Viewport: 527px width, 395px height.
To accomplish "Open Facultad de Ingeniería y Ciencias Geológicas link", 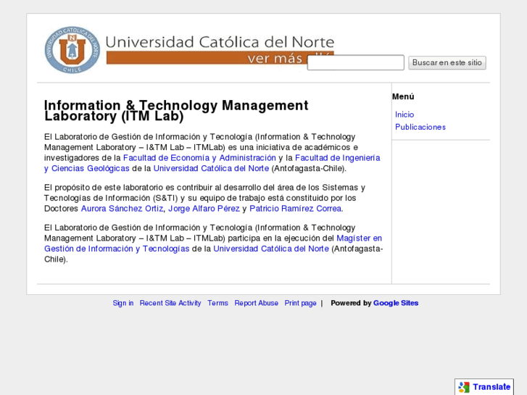I will click(338, 158).
